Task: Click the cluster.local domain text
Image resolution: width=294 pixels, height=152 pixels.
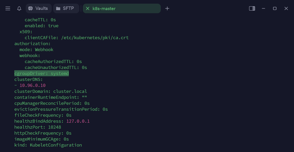Action: coord(70,91)
